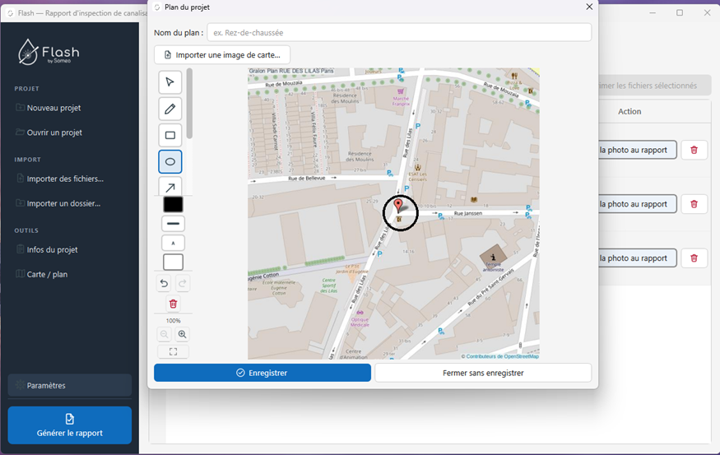Image resolution: width=720 pixels, height=455 pixels.
Task: Open the text size selector
Action: point(173,243)
